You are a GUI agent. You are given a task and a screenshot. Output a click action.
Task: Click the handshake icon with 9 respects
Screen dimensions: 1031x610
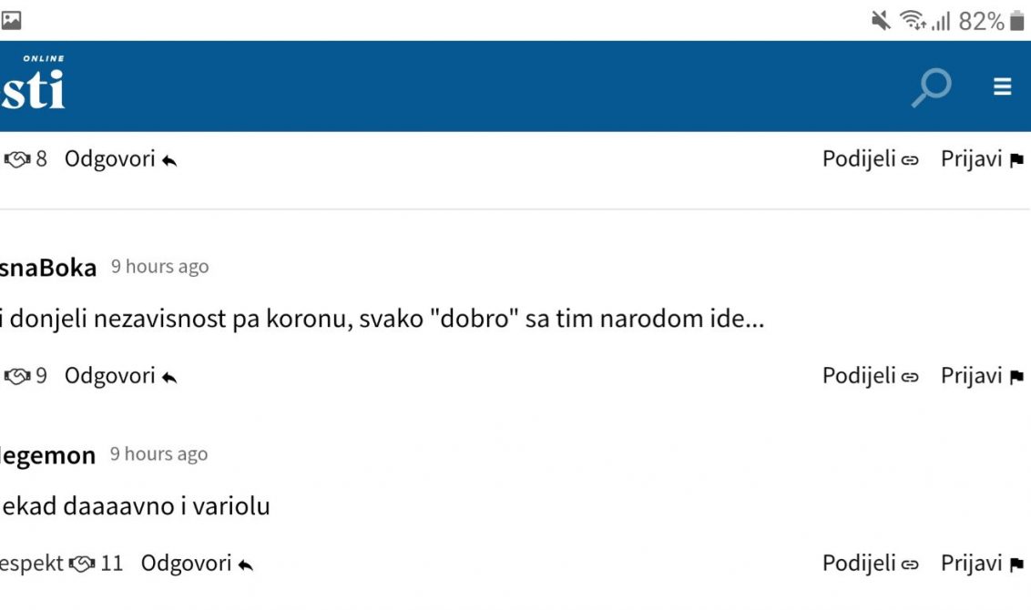[17, 376]
